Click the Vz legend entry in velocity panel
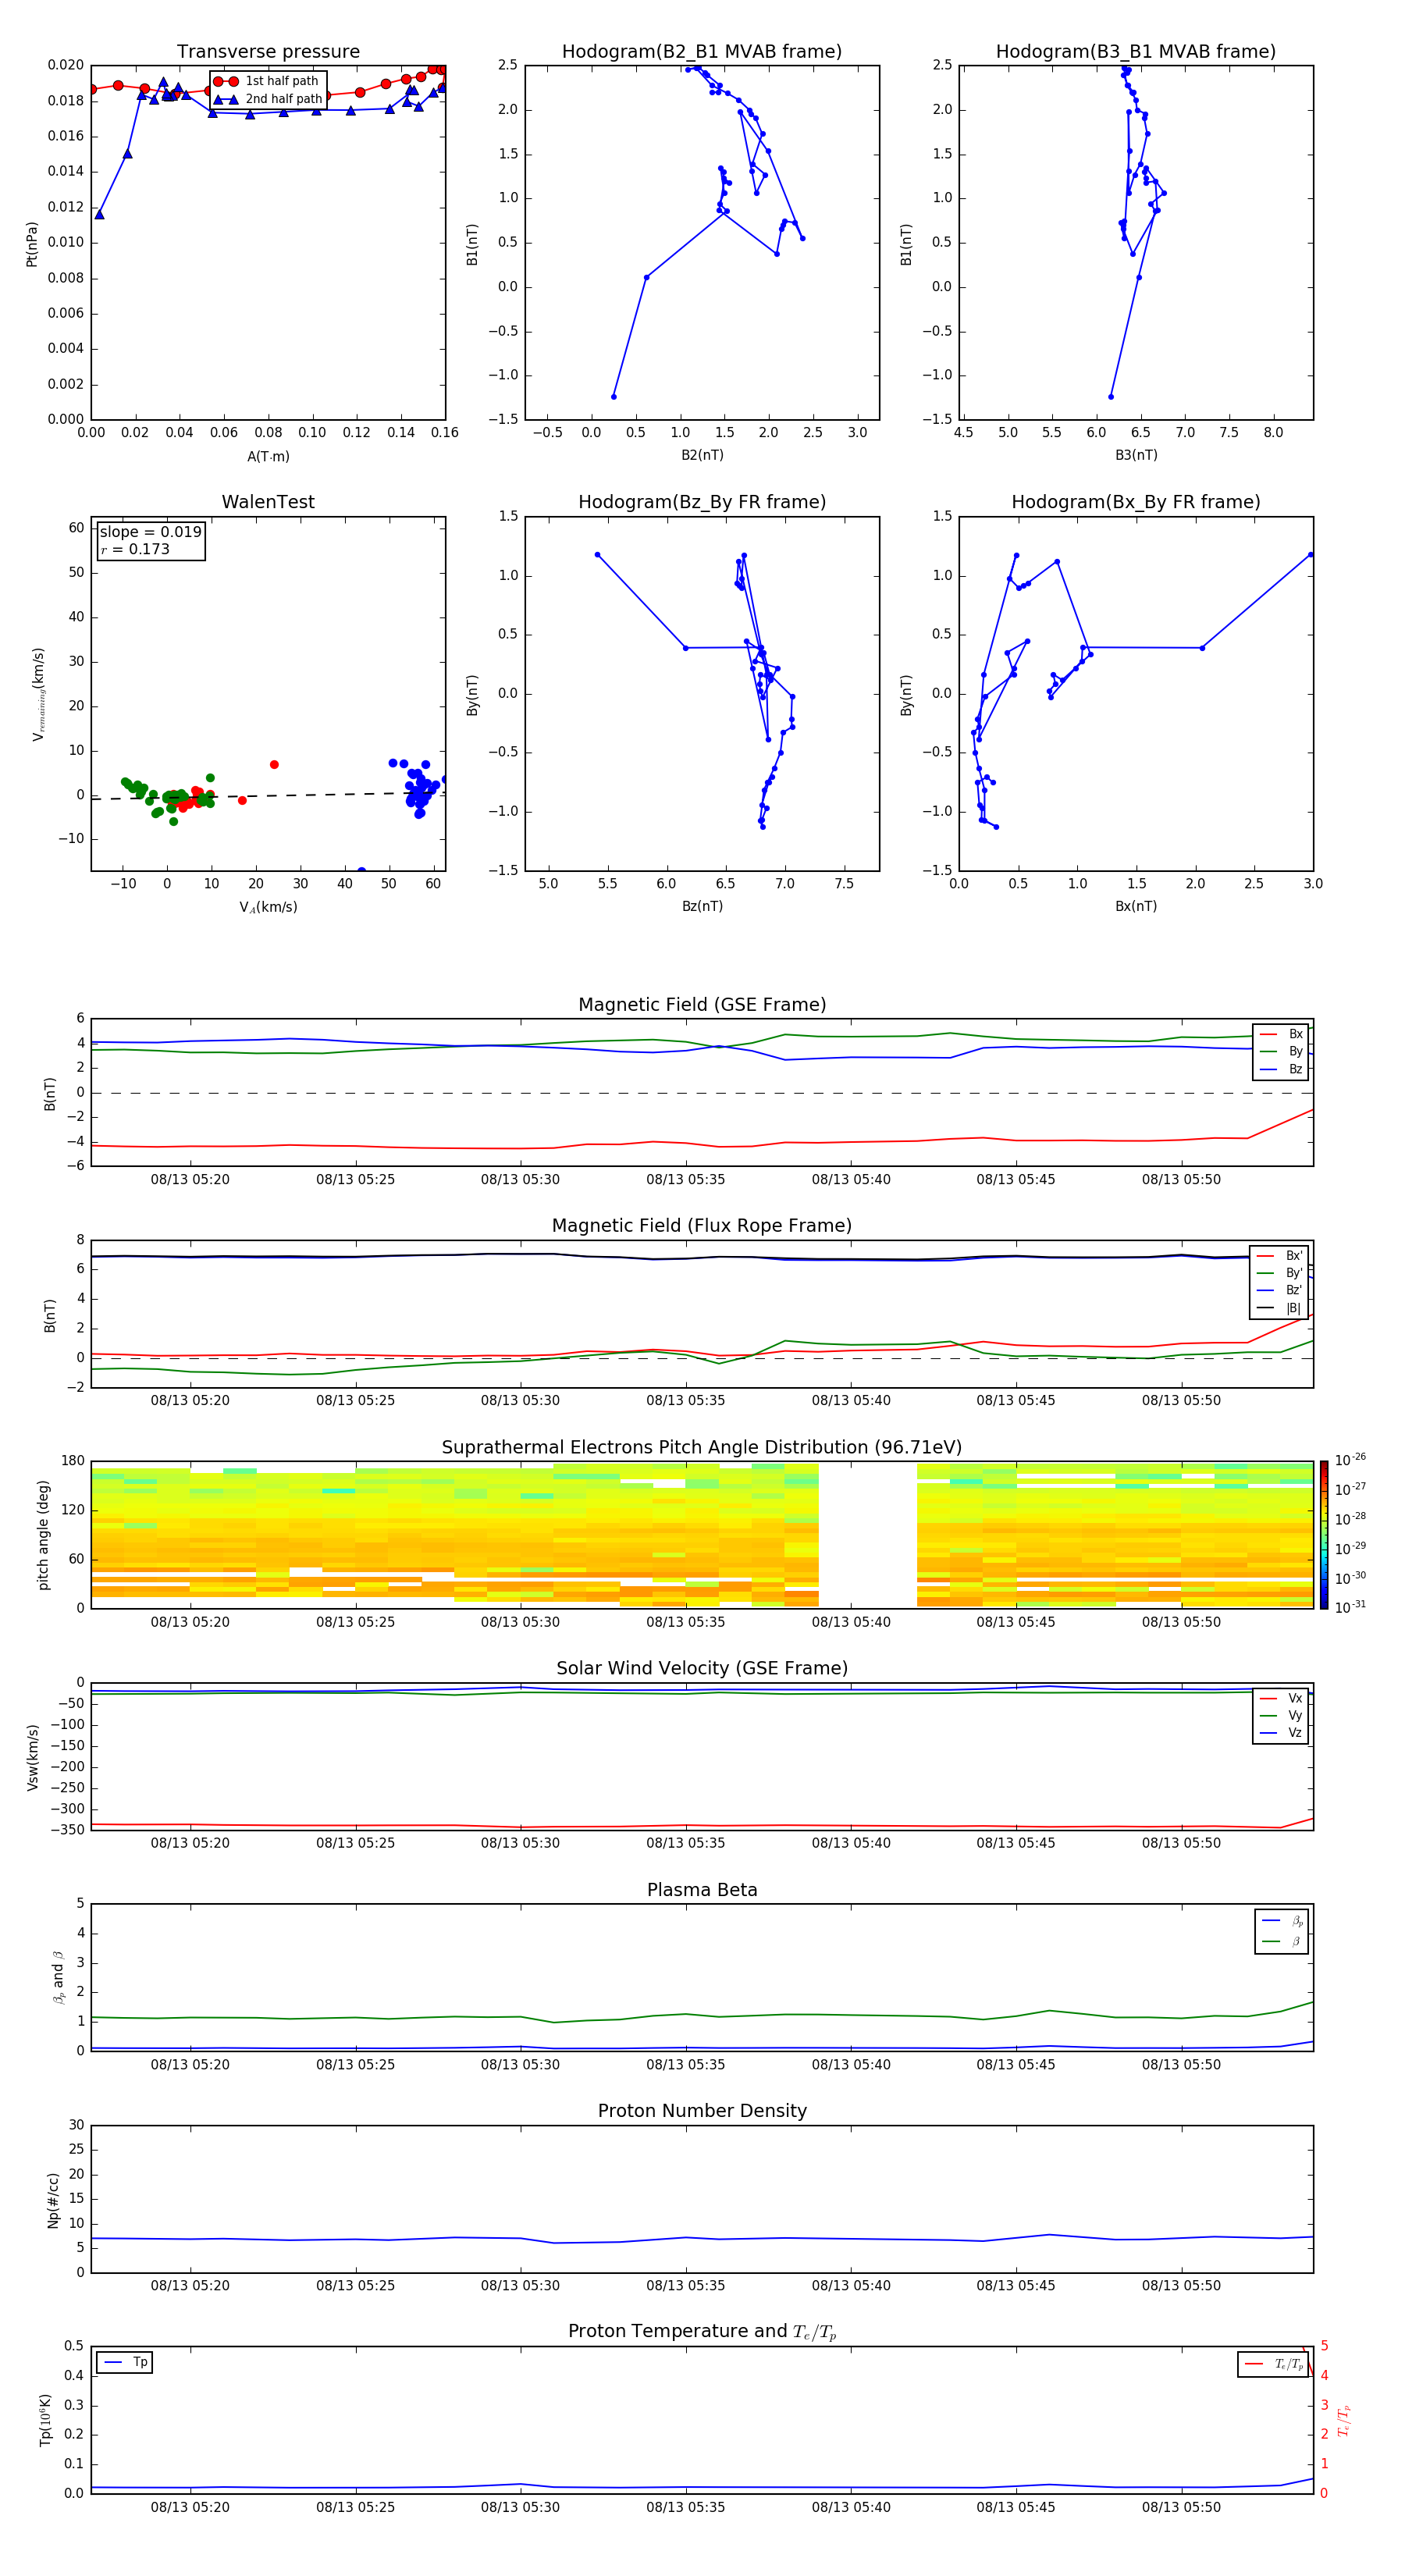 (x=1282, y=1732)
